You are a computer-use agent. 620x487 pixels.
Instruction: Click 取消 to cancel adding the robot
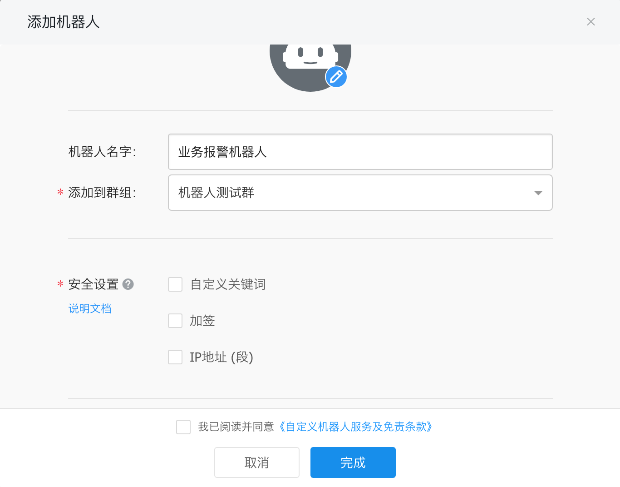click(x=256, y=462)
